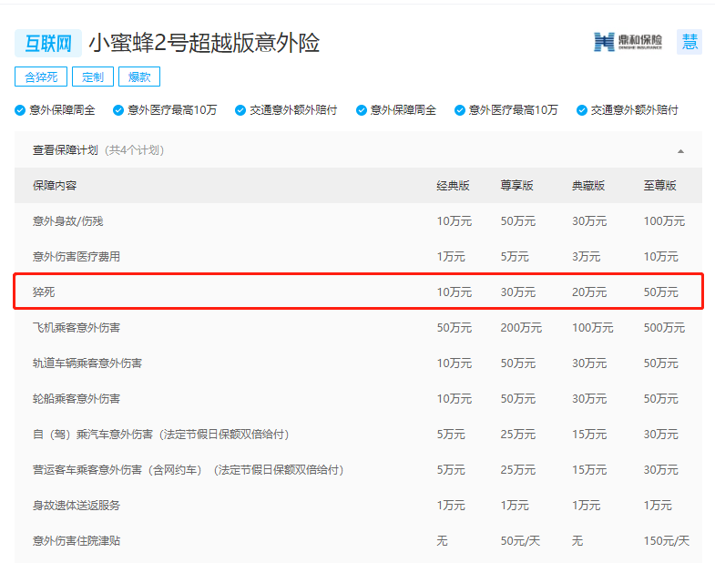Screen dimensions: 715x563
Task: Click 经典版 1万元 for 意外伤害医疗费用
Action: click(x=451, y=257)
